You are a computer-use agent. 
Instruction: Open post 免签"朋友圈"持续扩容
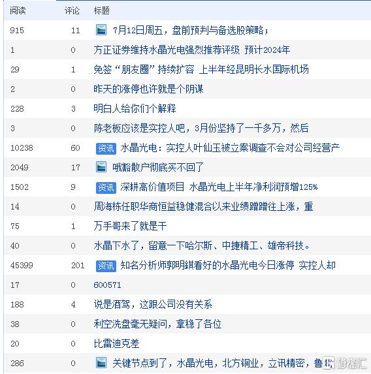[201, 69]
